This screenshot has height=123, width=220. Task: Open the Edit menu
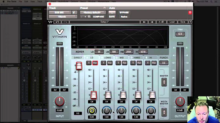tap(26, 2)
